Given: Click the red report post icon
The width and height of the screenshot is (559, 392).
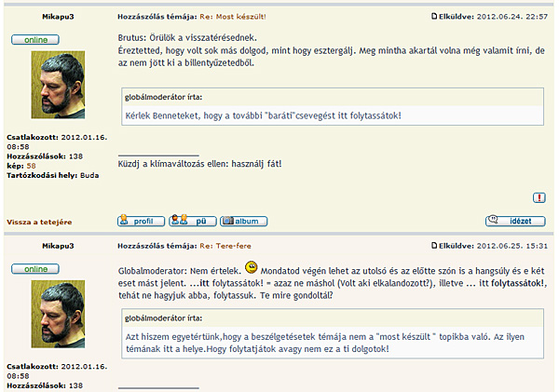Looking at the screenshot, I should [539, 197].
